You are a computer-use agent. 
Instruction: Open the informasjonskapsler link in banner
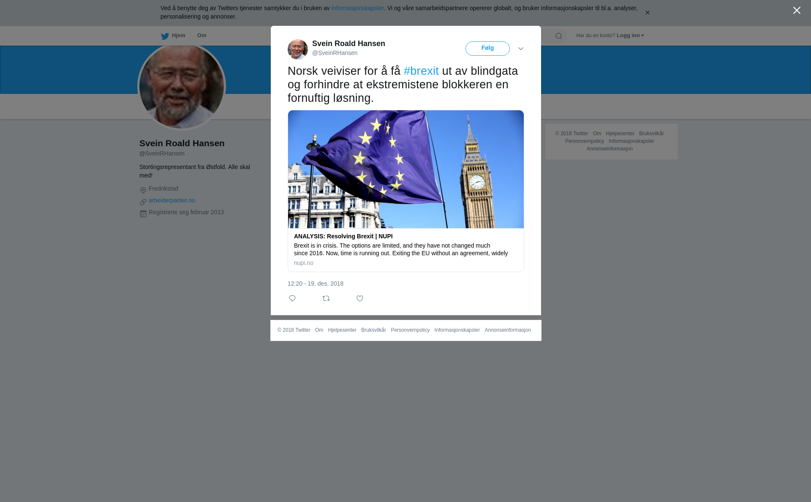[357, 8]
